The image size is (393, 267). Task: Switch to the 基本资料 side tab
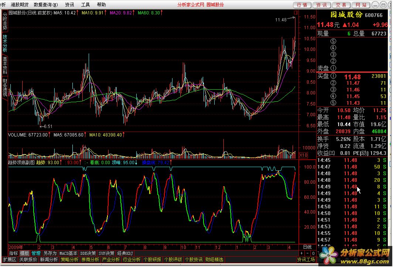coord(5,65)
